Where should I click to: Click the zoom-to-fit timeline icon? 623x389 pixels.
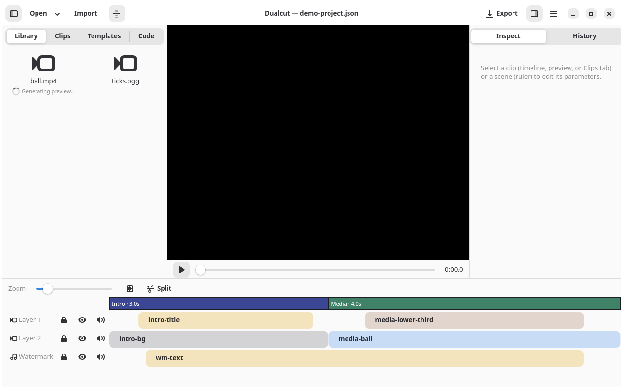[130, 289]
